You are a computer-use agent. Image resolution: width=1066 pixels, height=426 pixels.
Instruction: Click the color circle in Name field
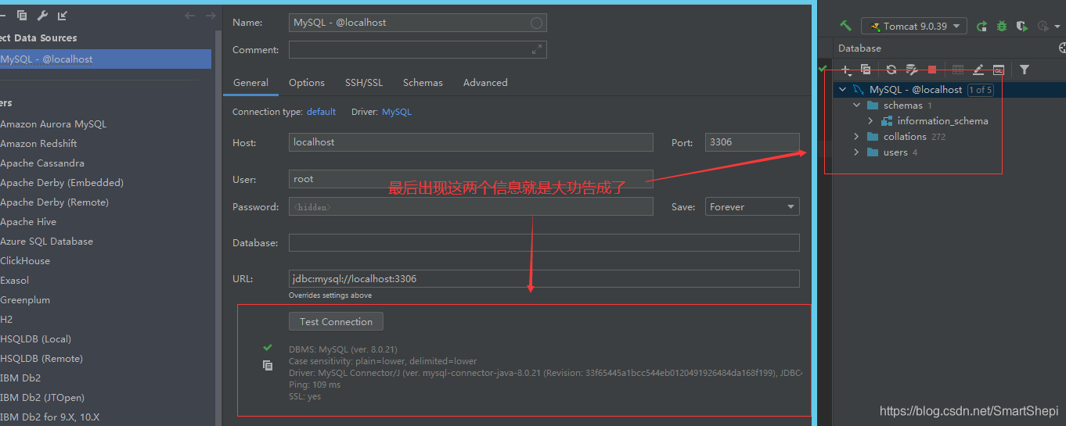tap(536, 23)
